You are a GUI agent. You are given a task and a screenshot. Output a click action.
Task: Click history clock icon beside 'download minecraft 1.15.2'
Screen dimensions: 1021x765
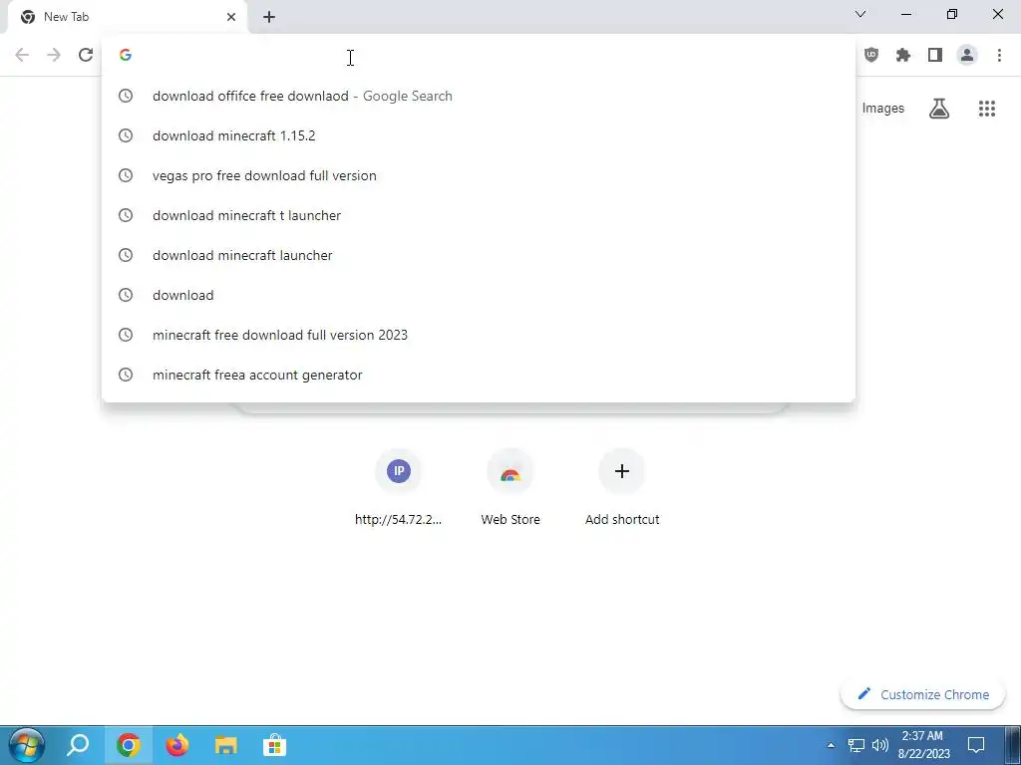pos(126,135)
